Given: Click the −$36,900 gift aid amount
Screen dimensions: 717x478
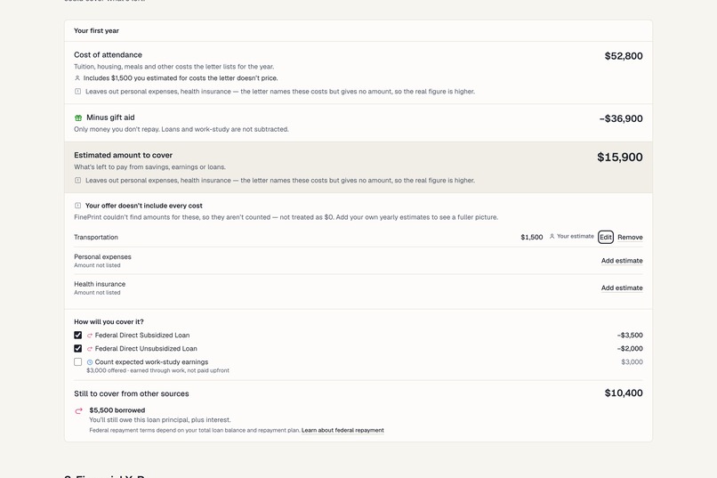Looking at the screenshot, I should pyautogui.click(x=621, y=118).
